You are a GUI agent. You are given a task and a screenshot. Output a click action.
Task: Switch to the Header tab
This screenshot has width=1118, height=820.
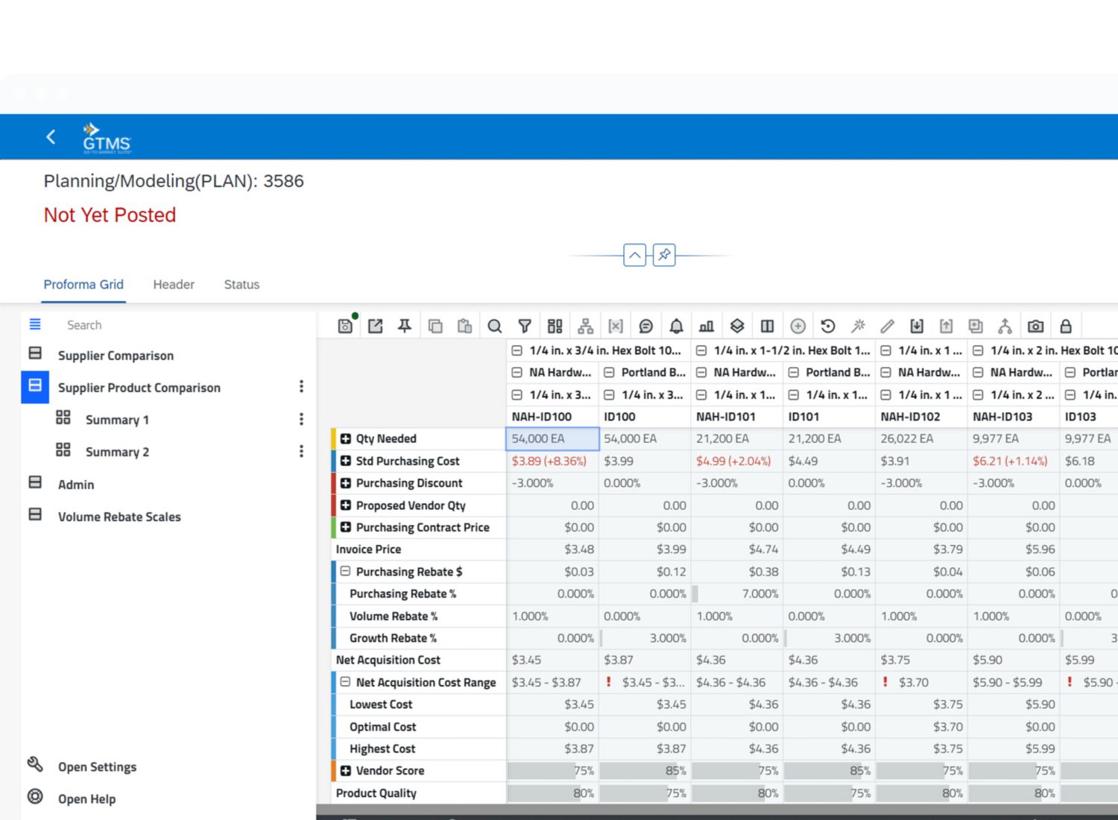(174, 285)
